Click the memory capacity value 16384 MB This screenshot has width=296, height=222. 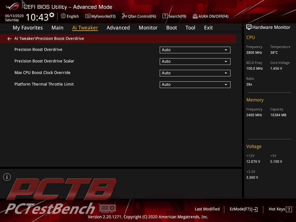pyautogui.click(x=278, y=115)
